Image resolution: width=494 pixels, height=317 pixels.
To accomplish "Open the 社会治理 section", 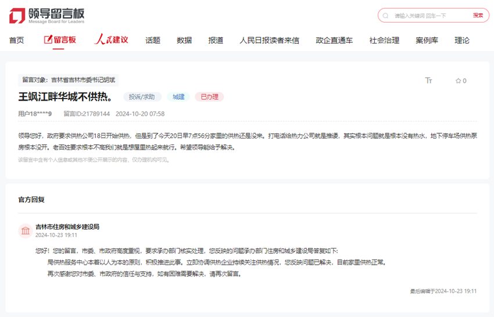I will point(384,40).
